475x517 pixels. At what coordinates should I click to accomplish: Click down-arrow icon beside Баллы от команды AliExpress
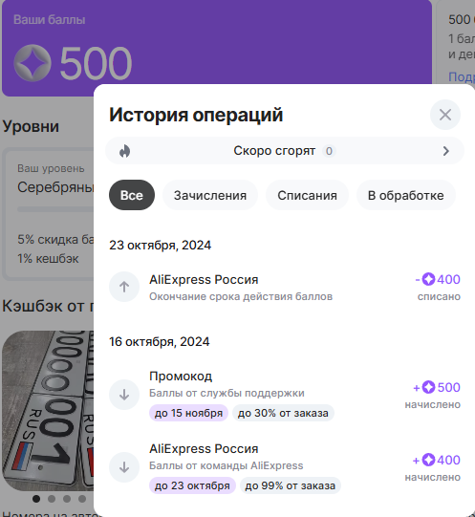[124, 467]
